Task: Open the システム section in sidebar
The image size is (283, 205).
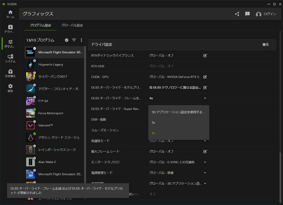Action: click(10, 58)
